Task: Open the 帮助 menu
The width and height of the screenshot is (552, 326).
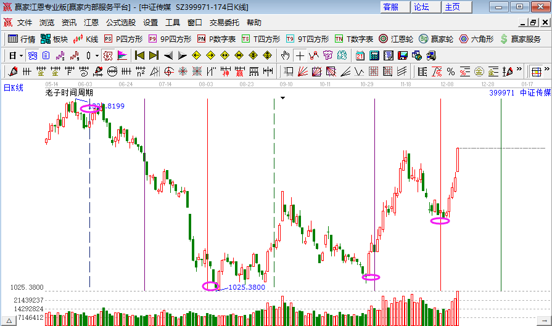Action: 254,23
